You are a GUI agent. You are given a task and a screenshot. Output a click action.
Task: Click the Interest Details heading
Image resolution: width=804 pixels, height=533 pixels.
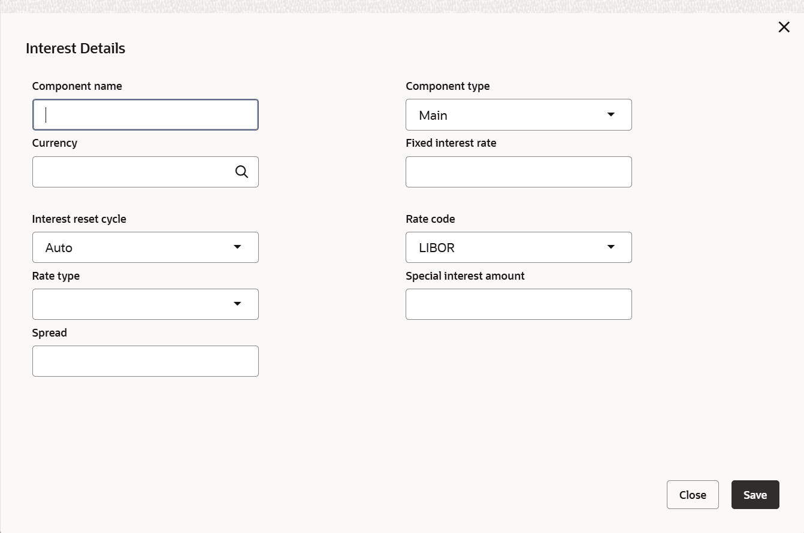pos(75,49)
